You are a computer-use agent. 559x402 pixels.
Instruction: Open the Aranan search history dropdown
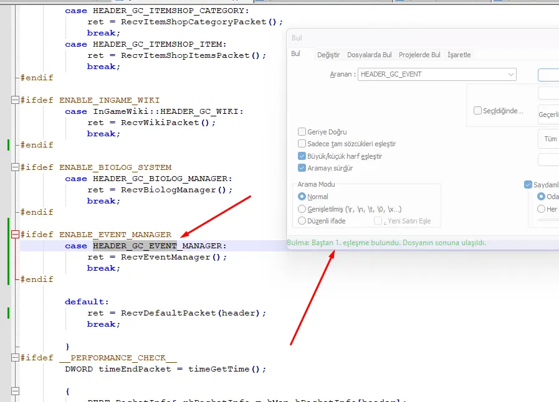[510, 74]
